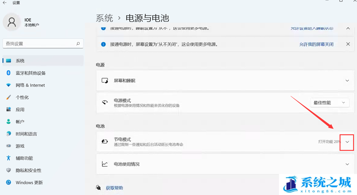Expand the 节电模式 chevron
This screenshot has width=357, height=195.
click(347, 142)
